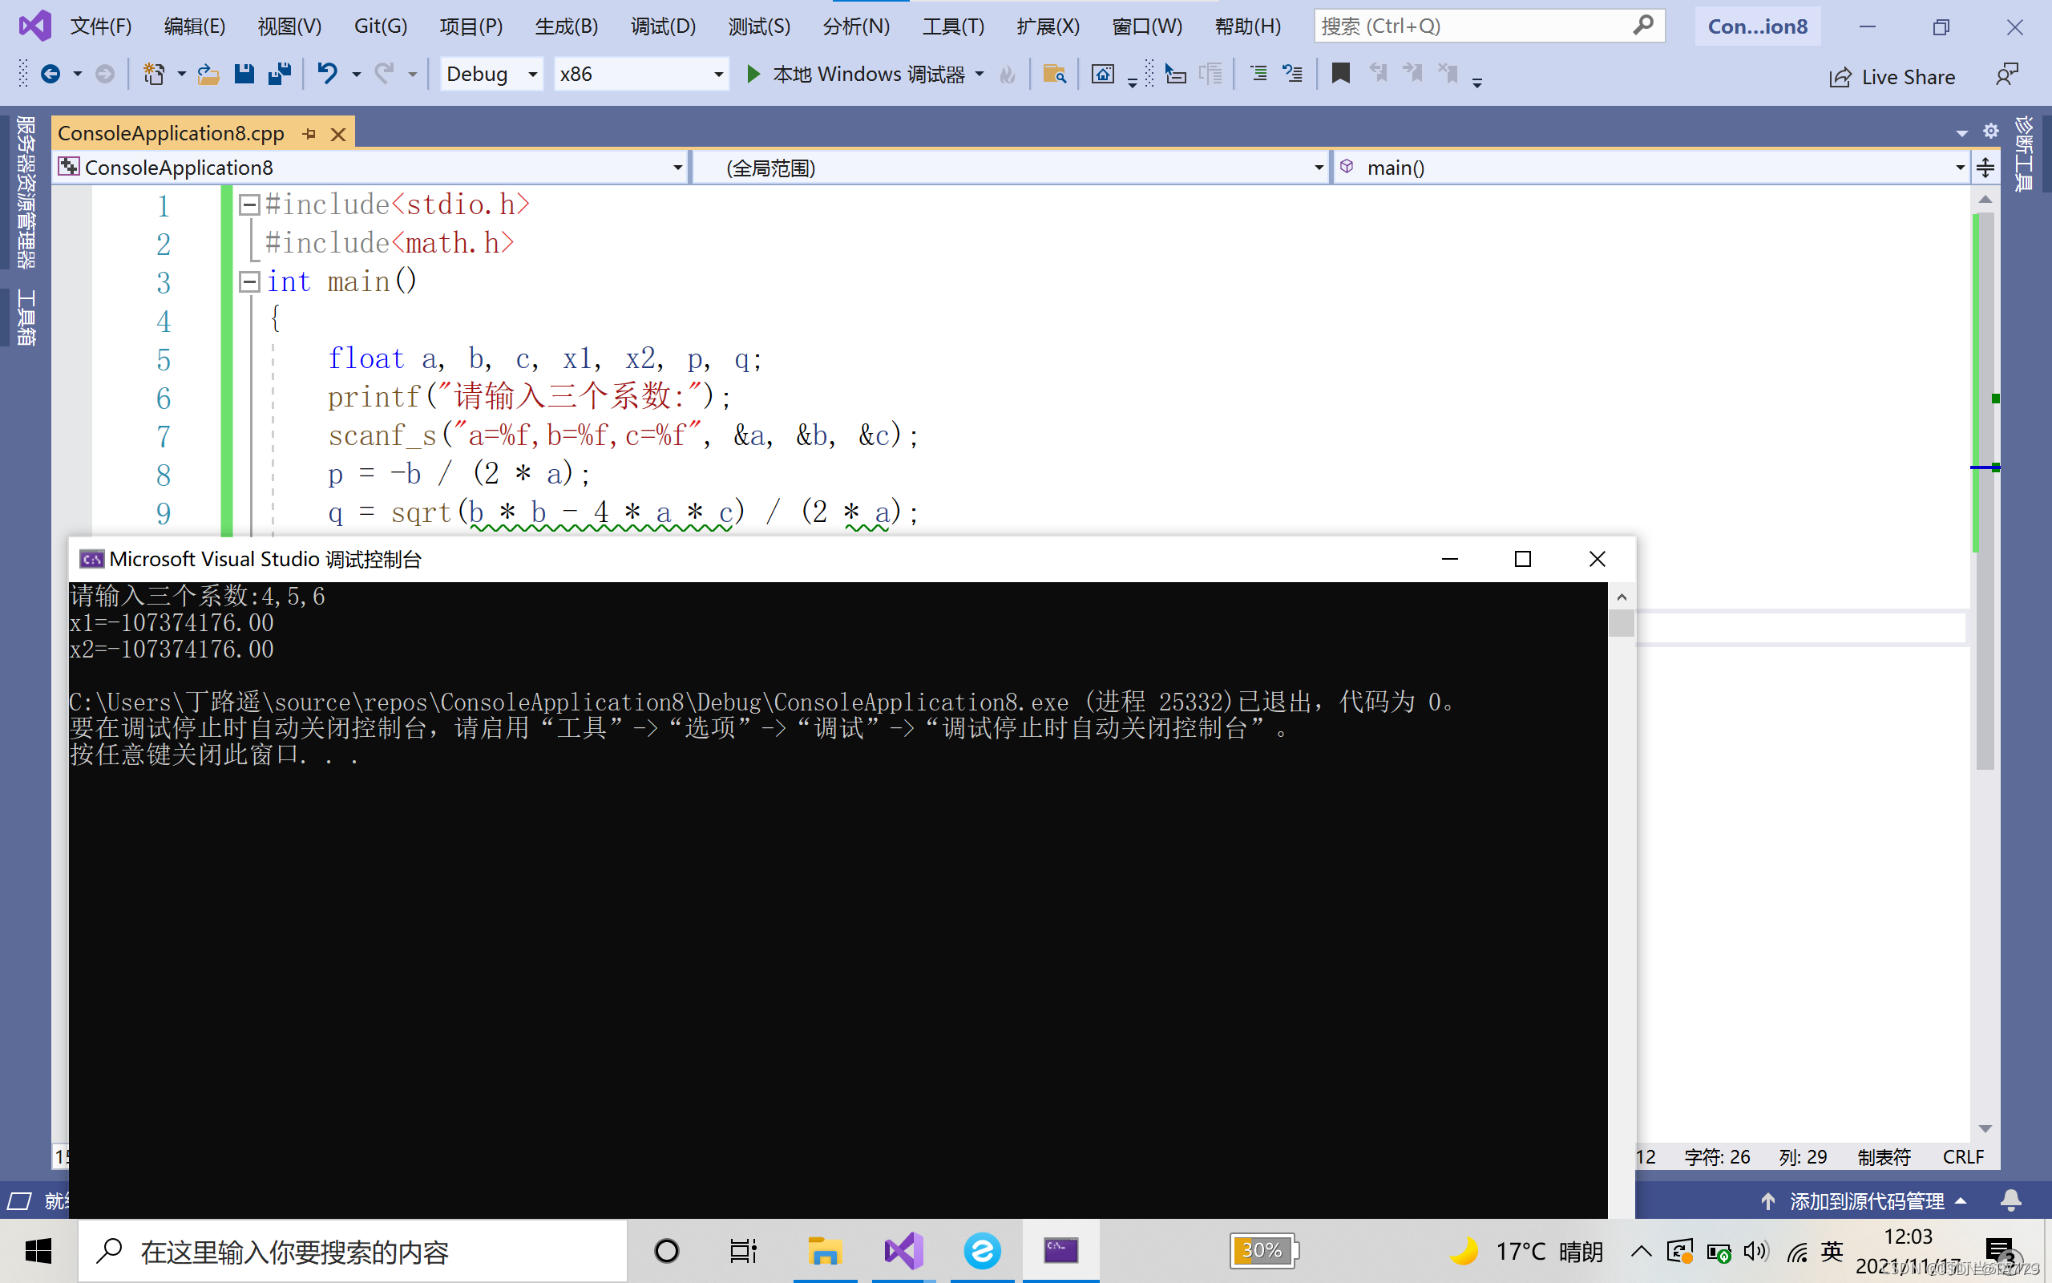2052x1283 pixels.
Task: Open the x86 platform dropdown
Action: coord(718,75)
